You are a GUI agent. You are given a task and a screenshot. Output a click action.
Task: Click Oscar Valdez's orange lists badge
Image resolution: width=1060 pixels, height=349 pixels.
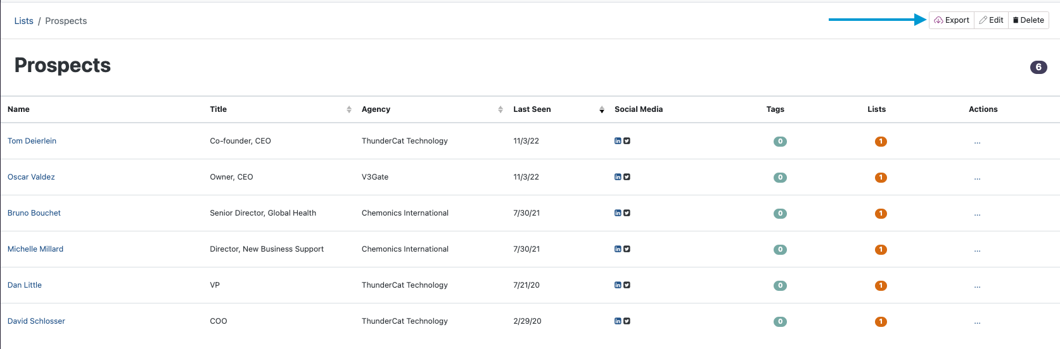[x=881, y=178]
